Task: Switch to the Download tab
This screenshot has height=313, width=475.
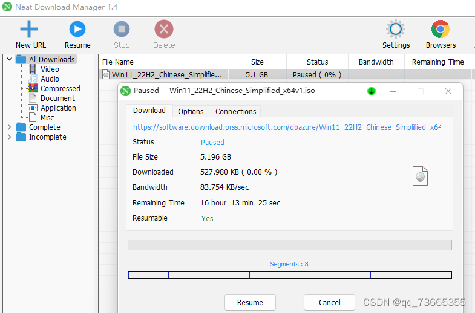Action: 149,111
